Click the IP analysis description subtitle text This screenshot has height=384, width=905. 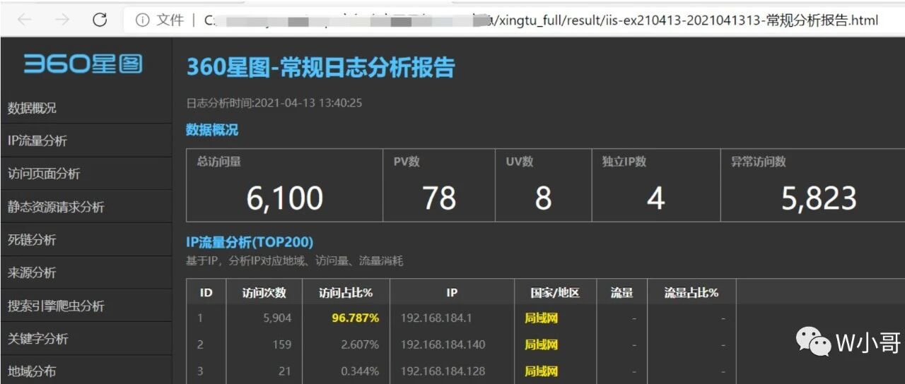[x=295, y=261]
